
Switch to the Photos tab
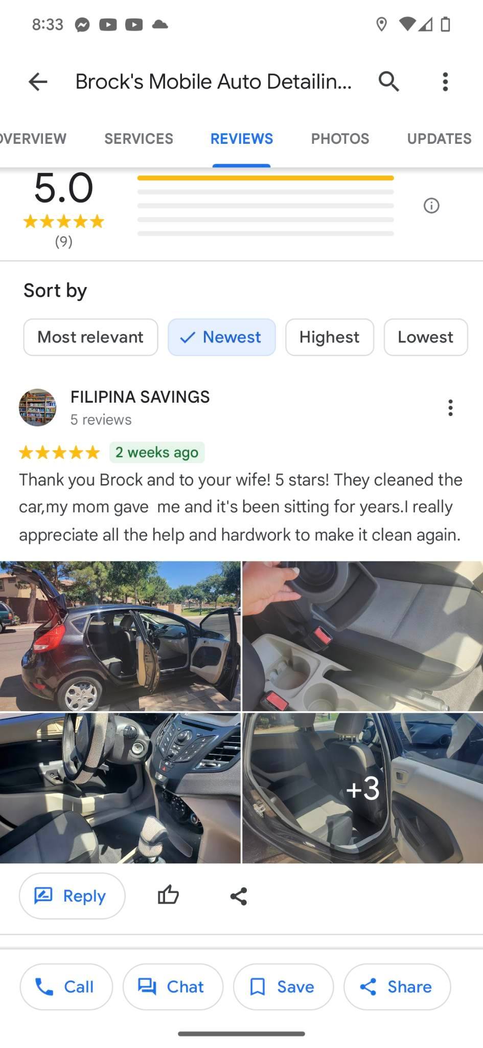point(340,139)
